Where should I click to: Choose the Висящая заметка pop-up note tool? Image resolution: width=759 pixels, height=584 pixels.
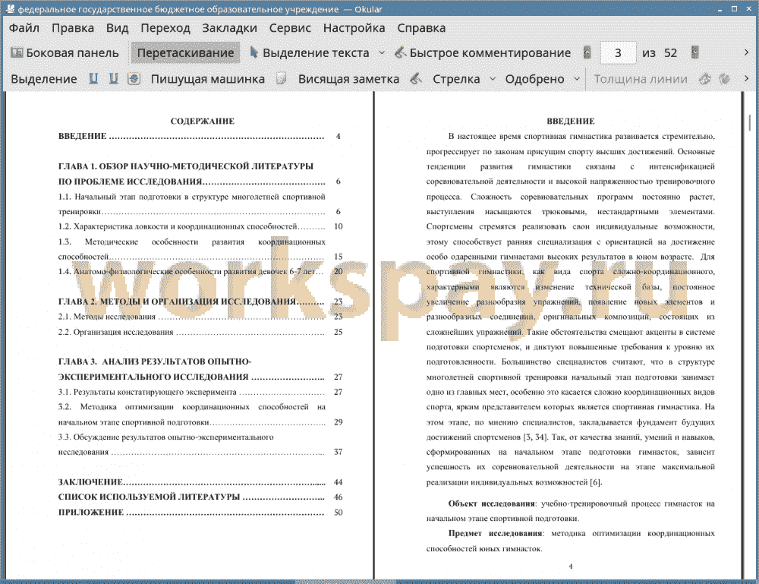(x=348, y=79)
